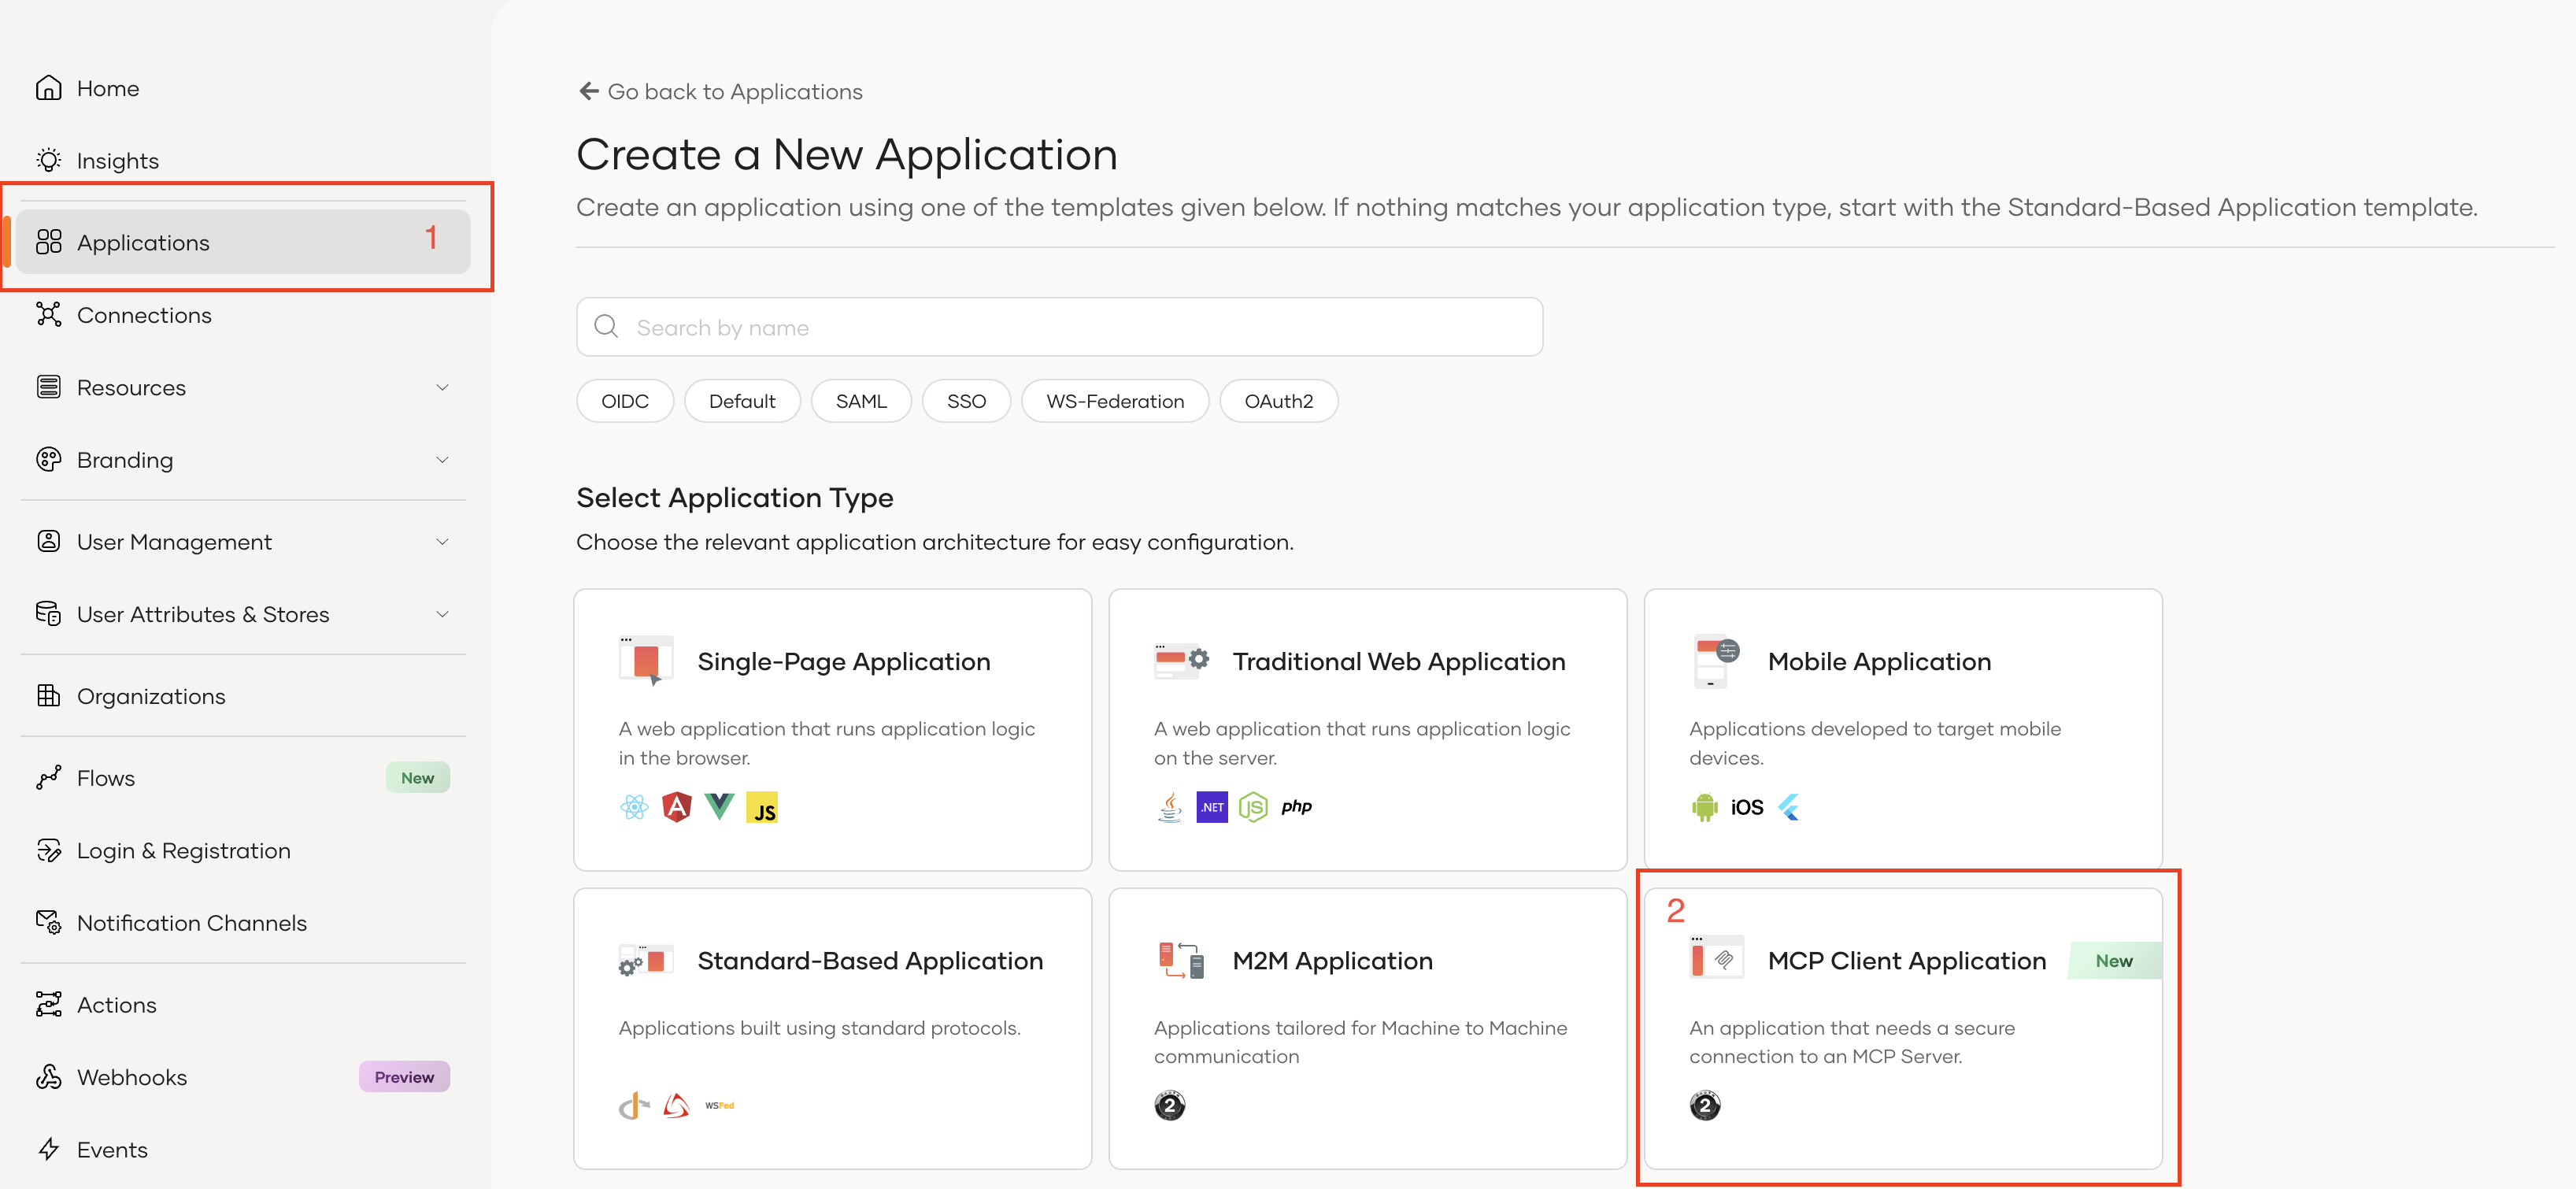The width and height of the screenshot is (2576, 1189).
Task: Click the Search by name field
Action: click(x=1058, y=326)
